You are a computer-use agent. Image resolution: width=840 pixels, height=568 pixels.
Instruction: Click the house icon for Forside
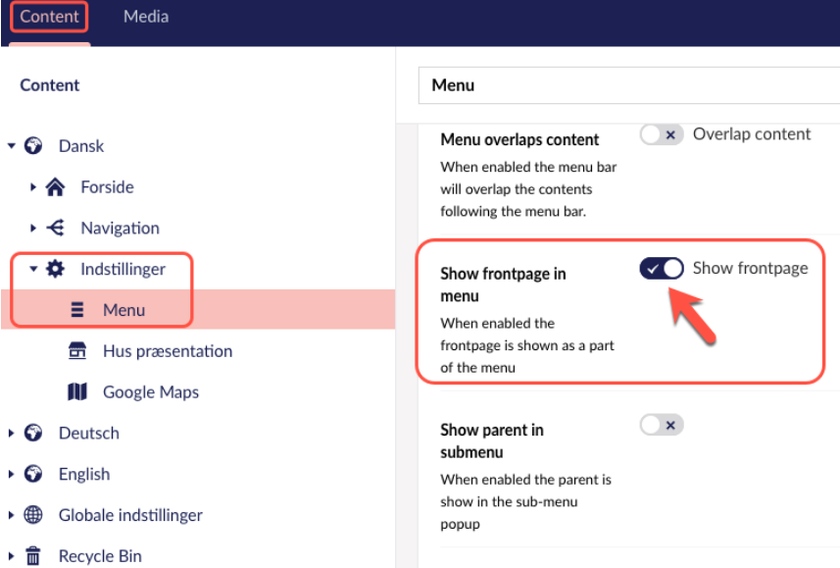(x=55, y=186)
